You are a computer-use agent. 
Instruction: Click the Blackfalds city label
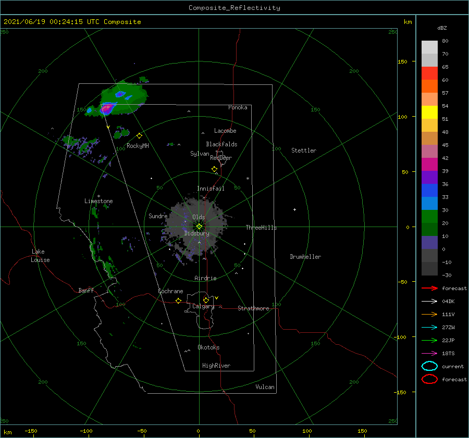pyautogui.click(x=221, y=144)
